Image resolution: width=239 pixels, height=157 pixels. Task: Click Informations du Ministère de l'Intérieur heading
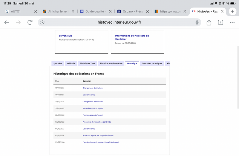132,37
